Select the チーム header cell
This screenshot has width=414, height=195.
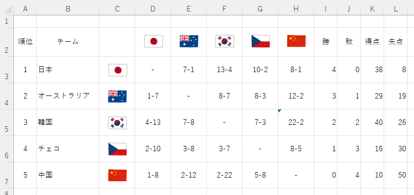pos(68,42)
